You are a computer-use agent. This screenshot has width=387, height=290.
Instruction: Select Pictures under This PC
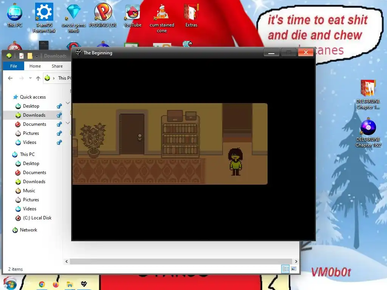coord(27,200)
